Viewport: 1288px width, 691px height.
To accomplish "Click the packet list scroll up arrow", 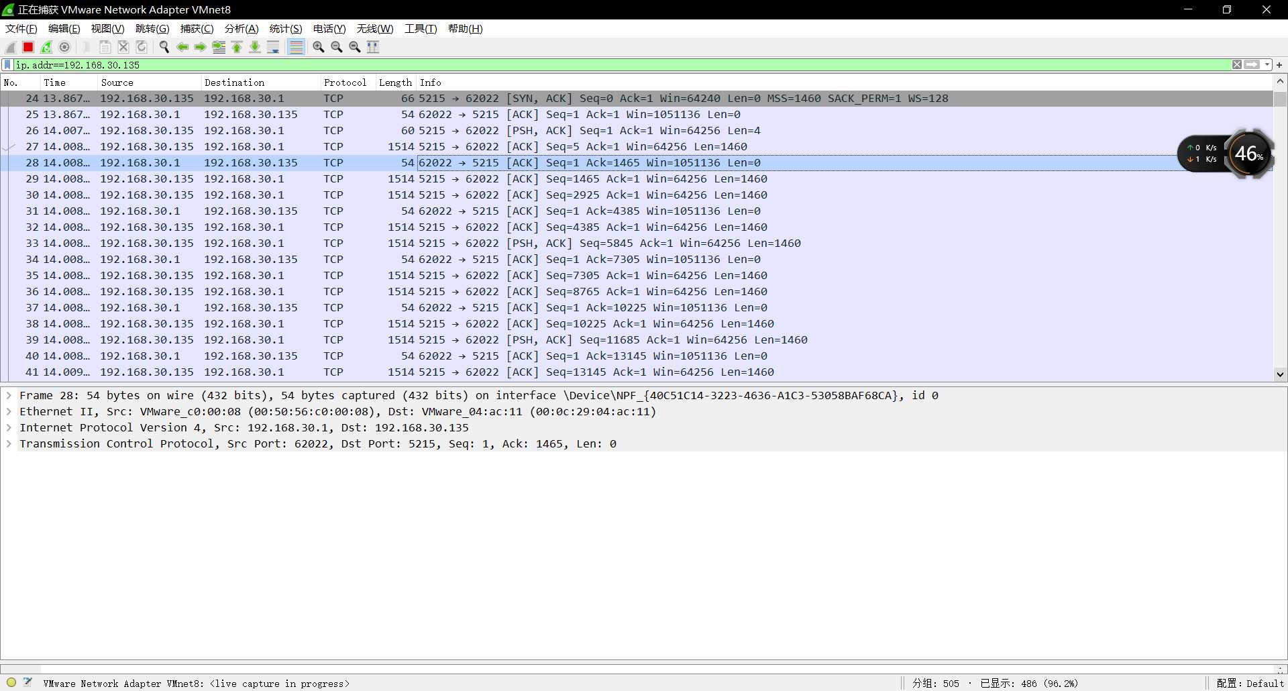I will tap(1280, 81).
